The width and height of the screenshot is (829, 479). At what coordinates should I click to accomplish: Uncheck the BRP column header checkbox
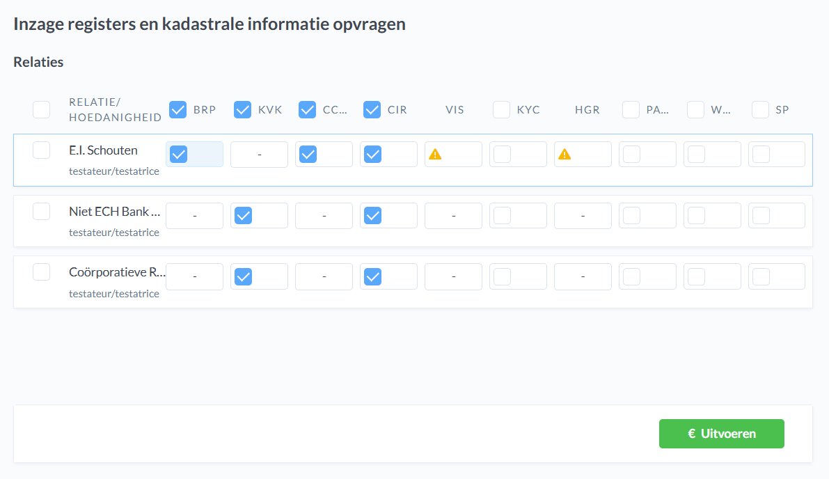(x=178, y=109)
